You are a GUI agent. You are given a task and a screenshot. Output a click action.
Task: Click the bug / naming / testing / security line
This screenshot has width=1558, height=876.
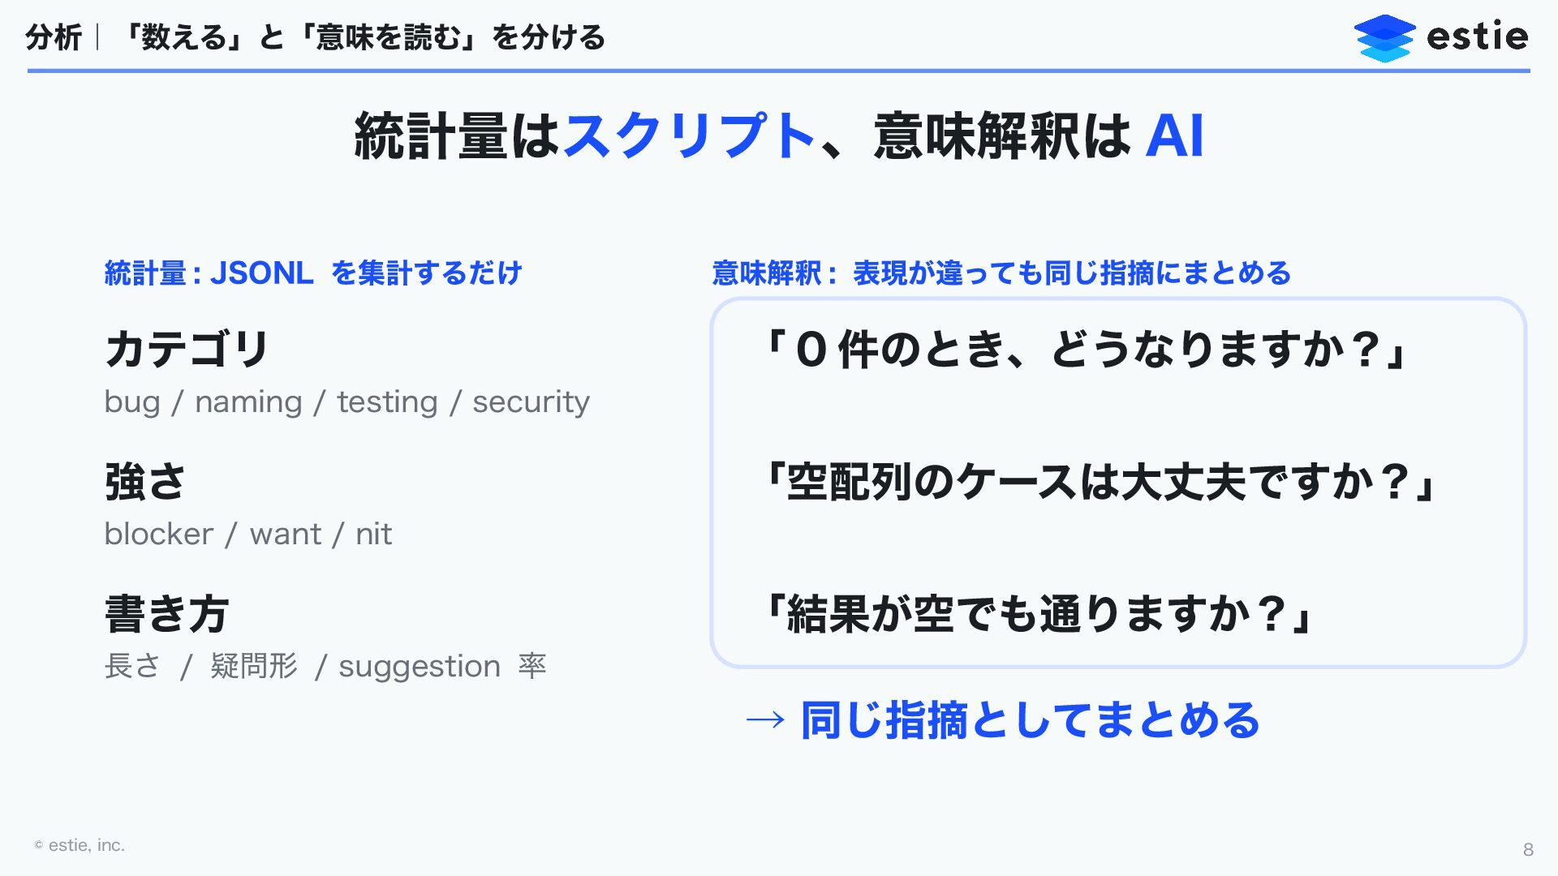(346, 402)
